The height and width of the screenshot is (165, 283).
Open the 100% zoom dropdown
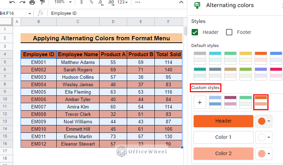click(63, 2)
